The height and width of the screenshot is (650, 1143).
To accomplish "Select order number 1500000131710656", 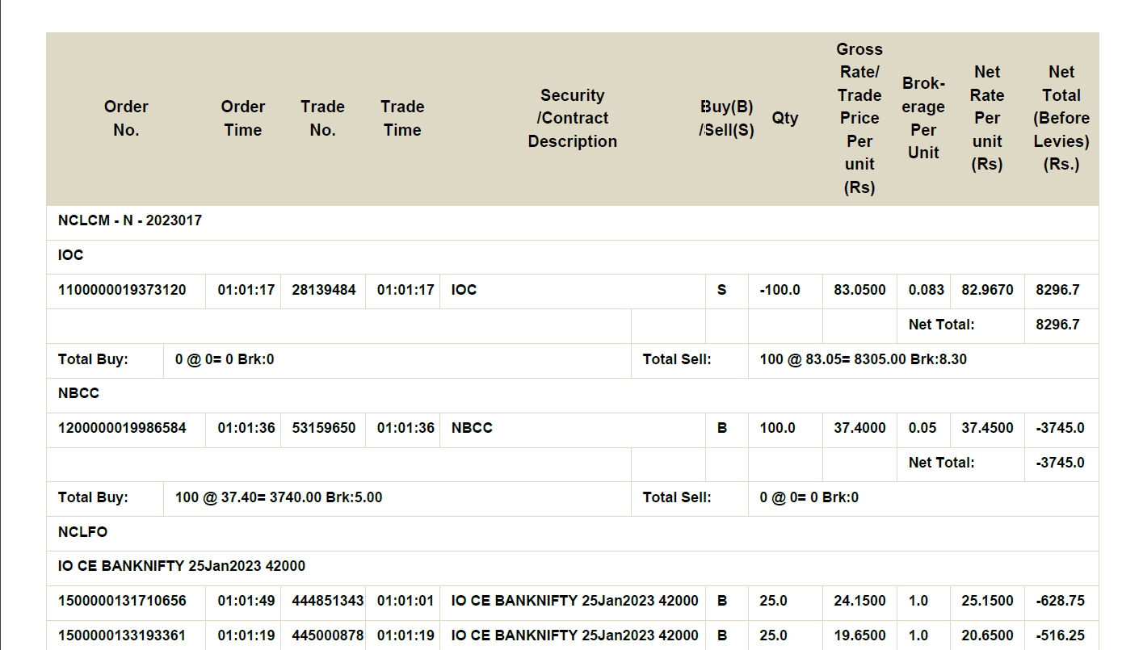I will (122, 601).
